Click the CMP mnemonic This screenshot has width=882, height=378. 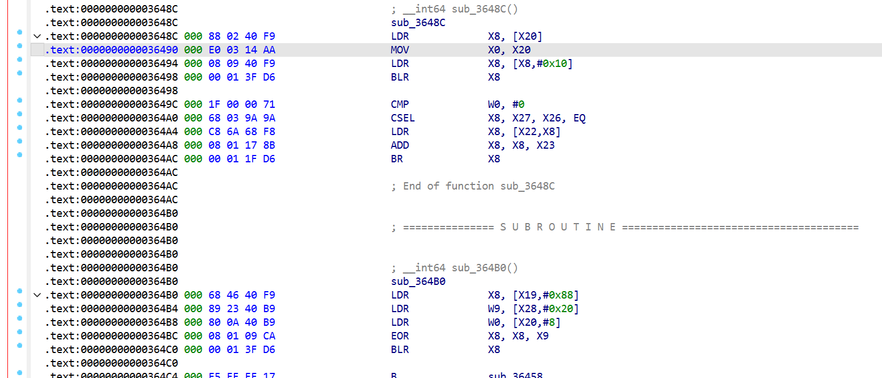pos(400,104)
